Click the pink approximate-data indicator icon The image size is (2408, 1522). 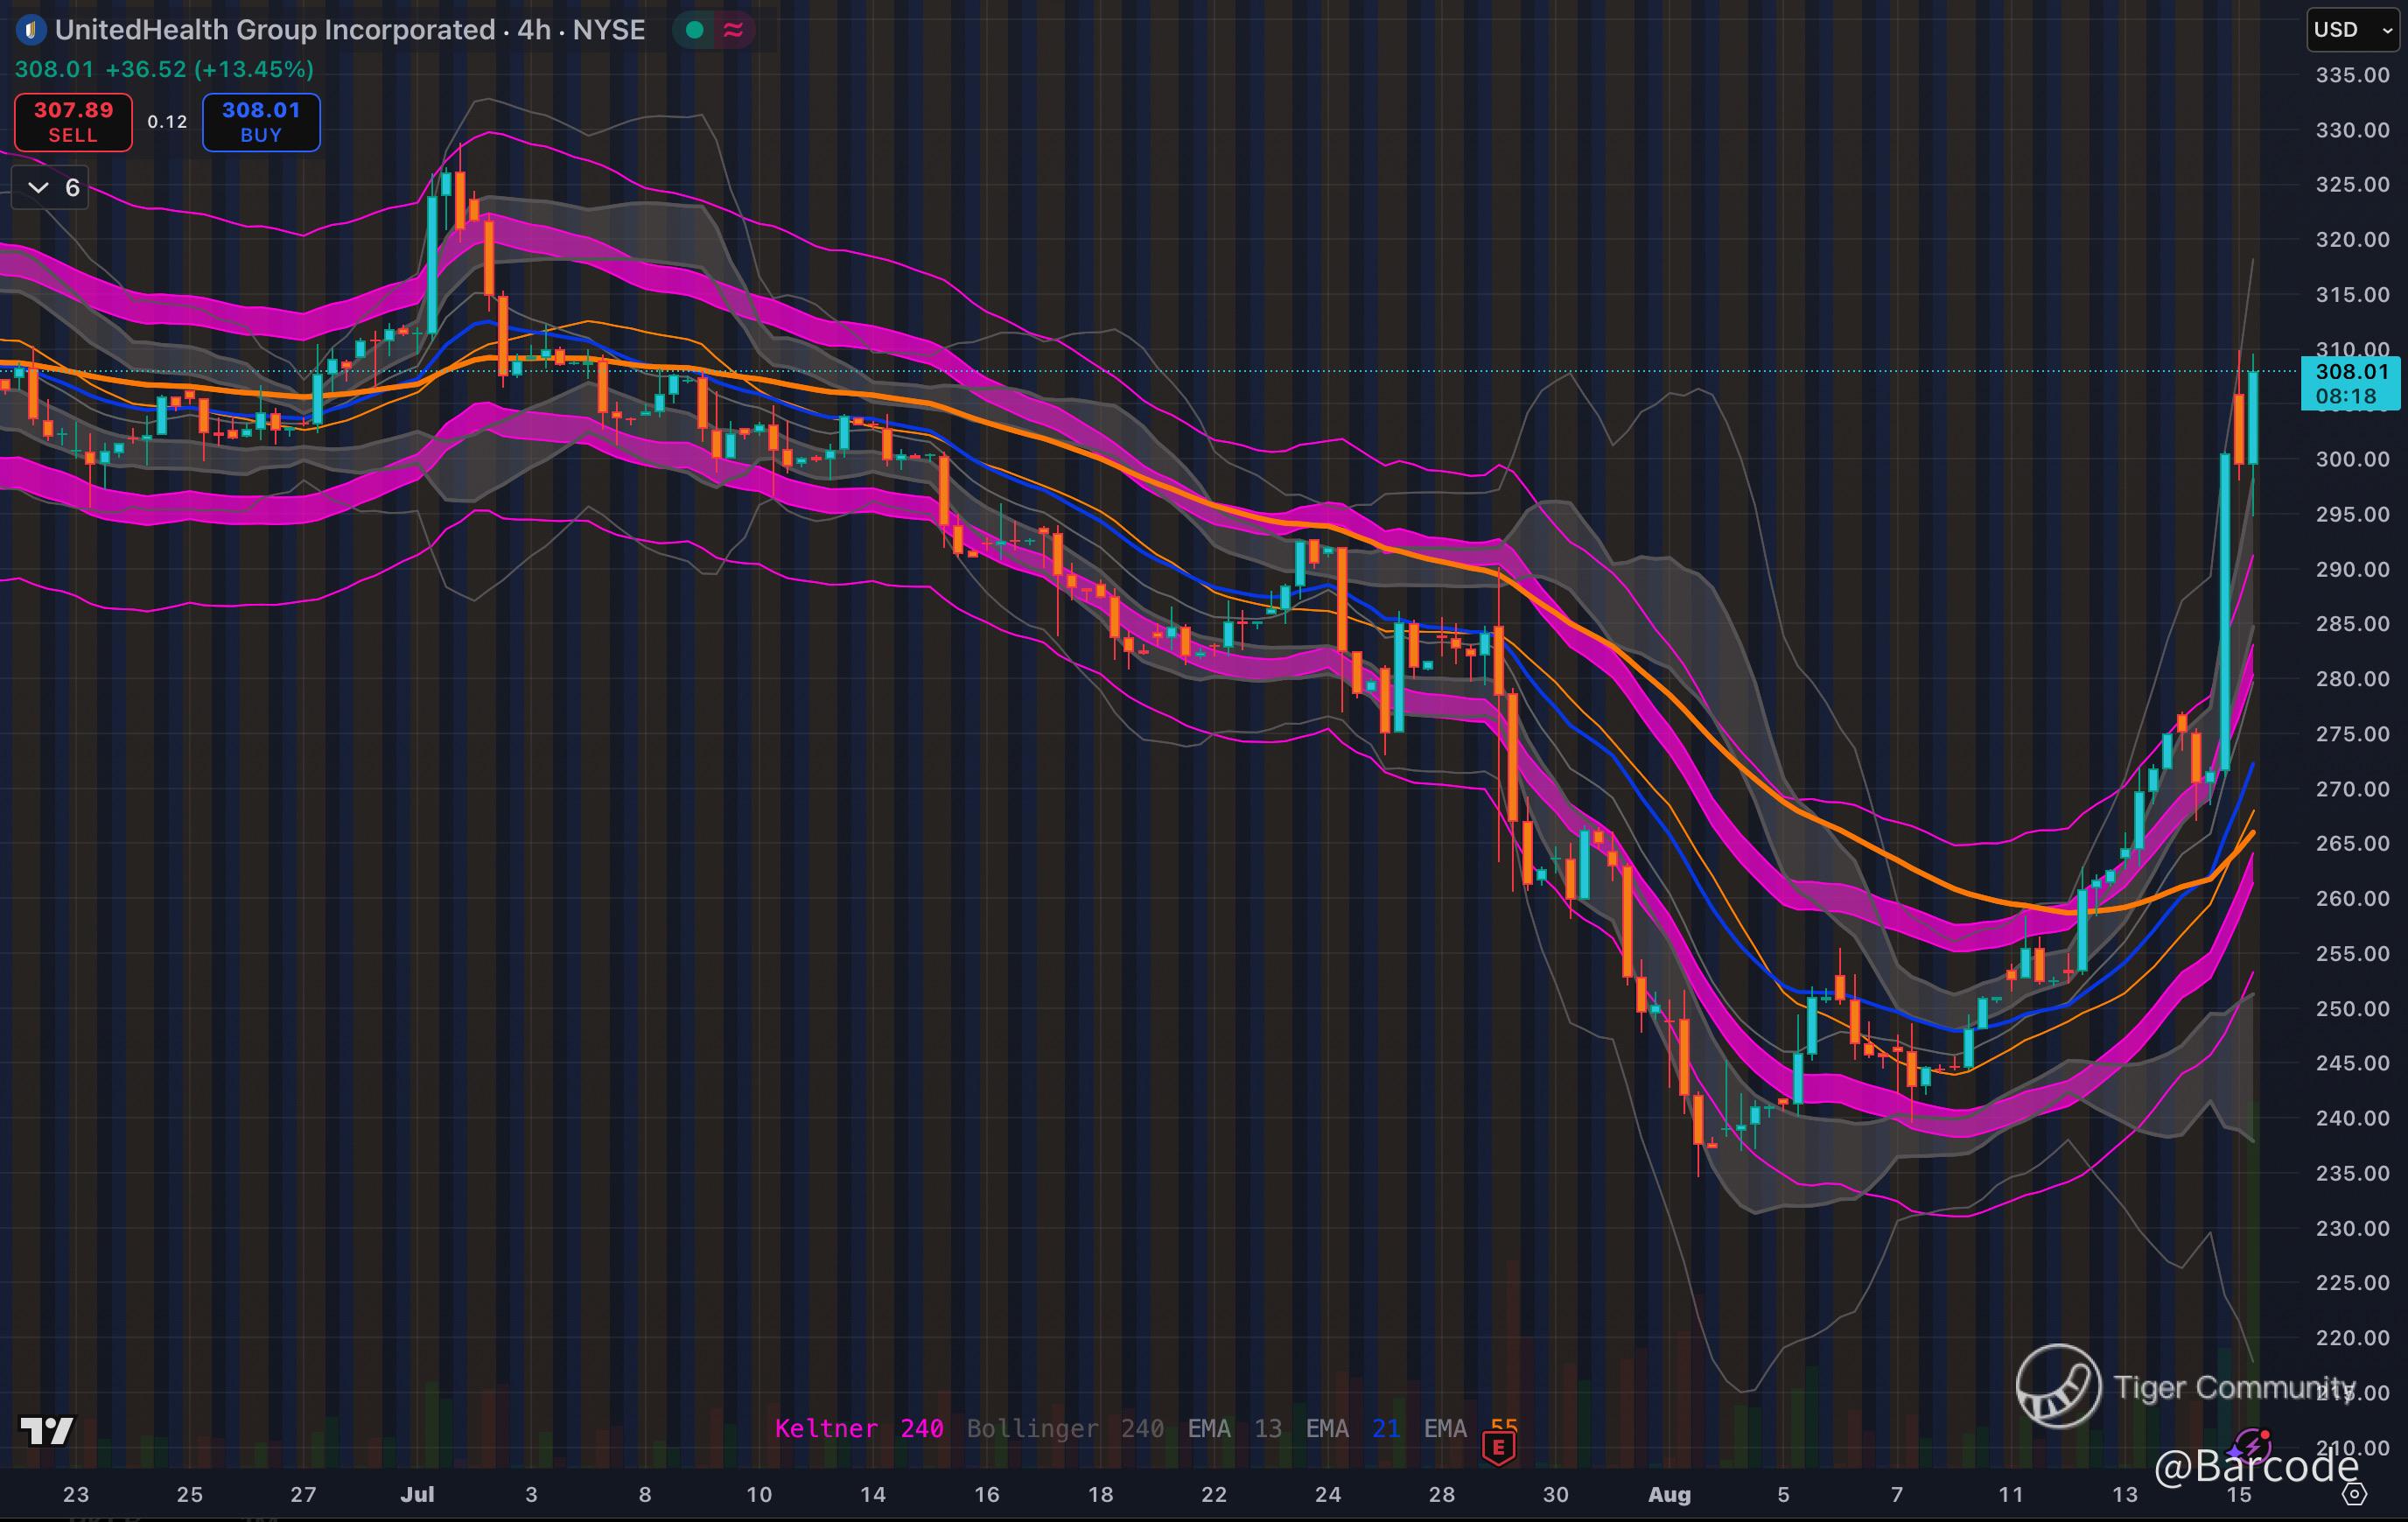[x=733, y=30]
